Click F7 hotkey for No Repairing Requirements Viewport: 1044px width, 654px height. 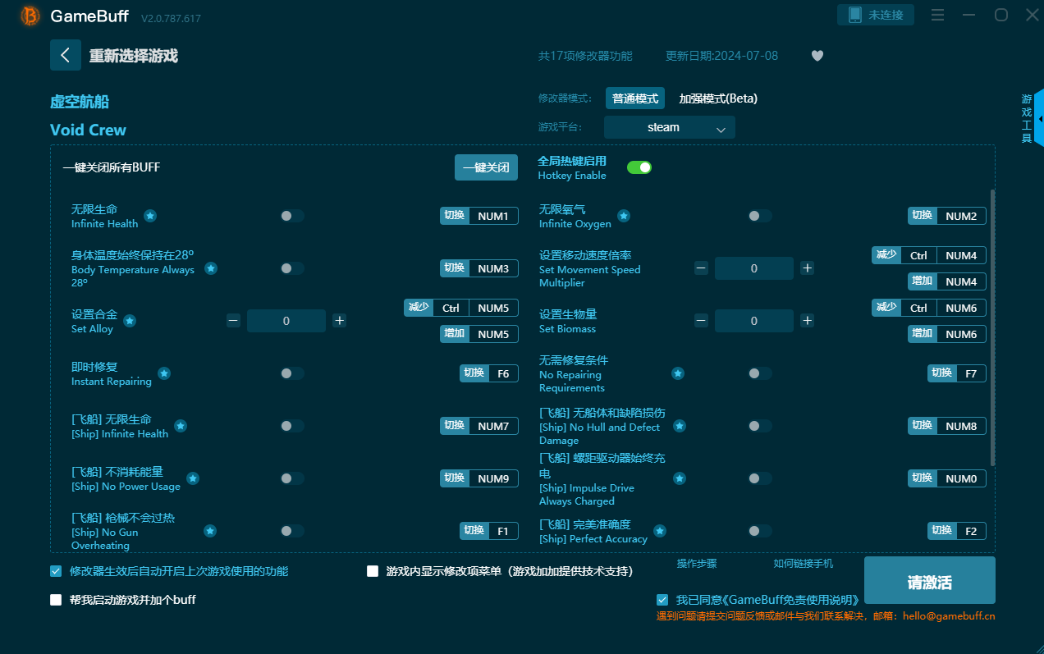click(x=957, y=373)
